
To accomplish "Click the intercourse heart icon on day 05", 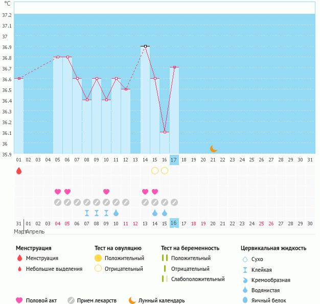I will coord(58,192).
